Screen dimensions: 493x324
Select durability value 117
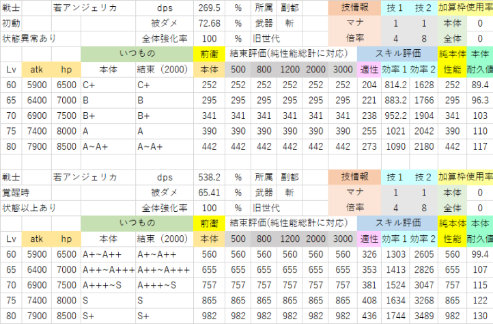pos(480,147)
